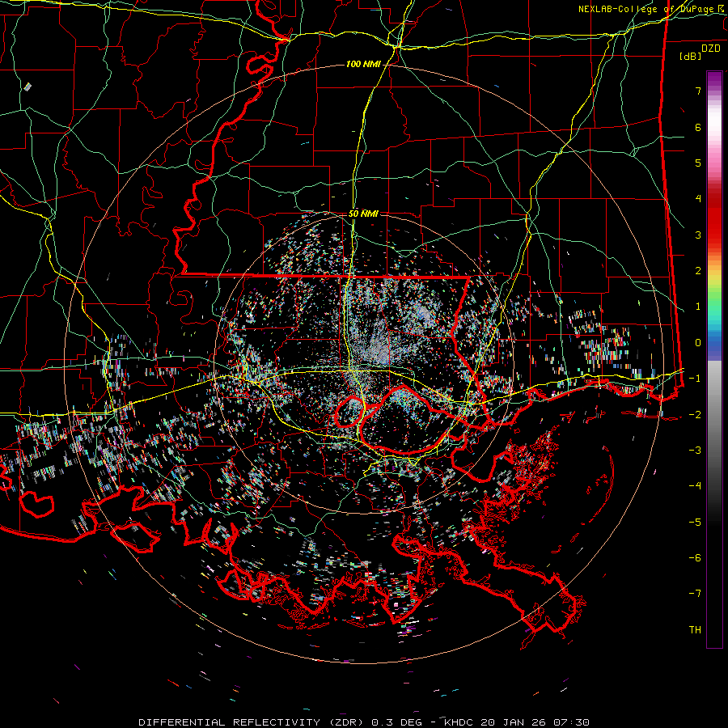This screenshot has width=728, height=728.
Task: Click the DIFFERENTIAL REFLECTIVITY (ZDR) caption text
Action: click(x=252, y=722)
